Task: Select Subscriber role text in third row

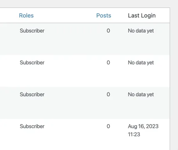Action: click(x=32, y=95)
